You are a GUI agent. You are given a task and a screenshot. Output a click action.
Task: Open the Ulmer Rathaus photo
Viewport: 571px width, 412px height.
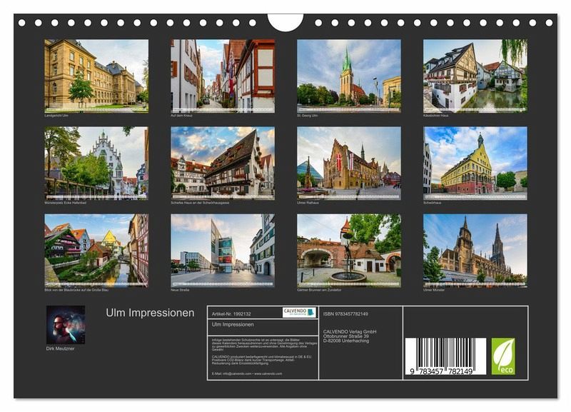point(349,163)
